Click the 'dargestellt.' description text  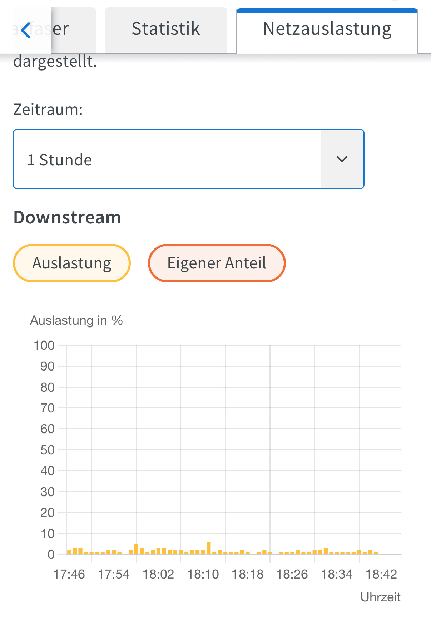[x=55, y=61]
